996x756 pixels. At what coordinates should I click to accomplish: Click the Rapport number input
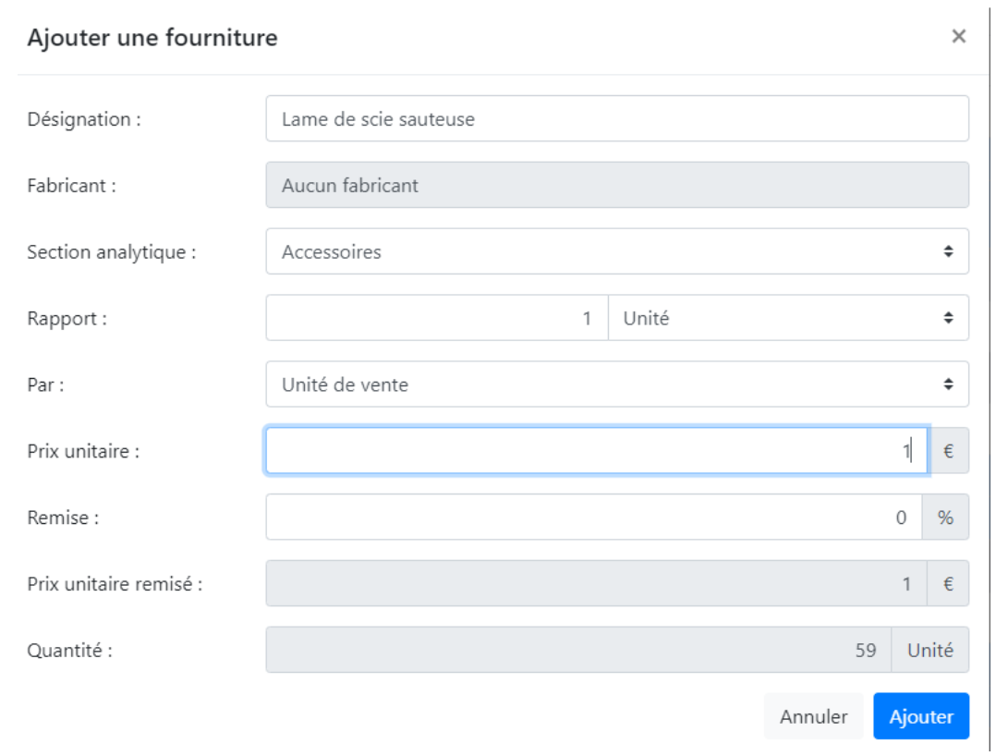pos(436,319)
